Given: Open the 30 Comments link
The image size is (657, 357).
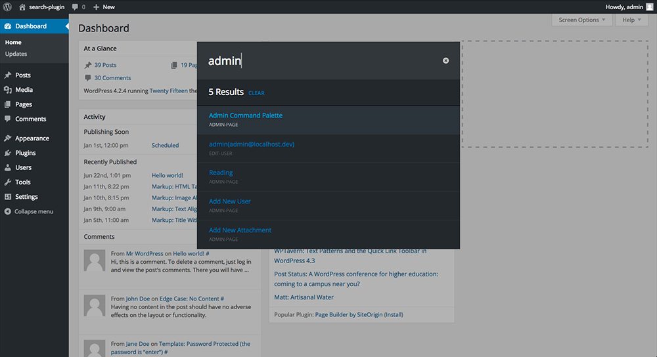Looking at the screenshot, I should (112, 78).
